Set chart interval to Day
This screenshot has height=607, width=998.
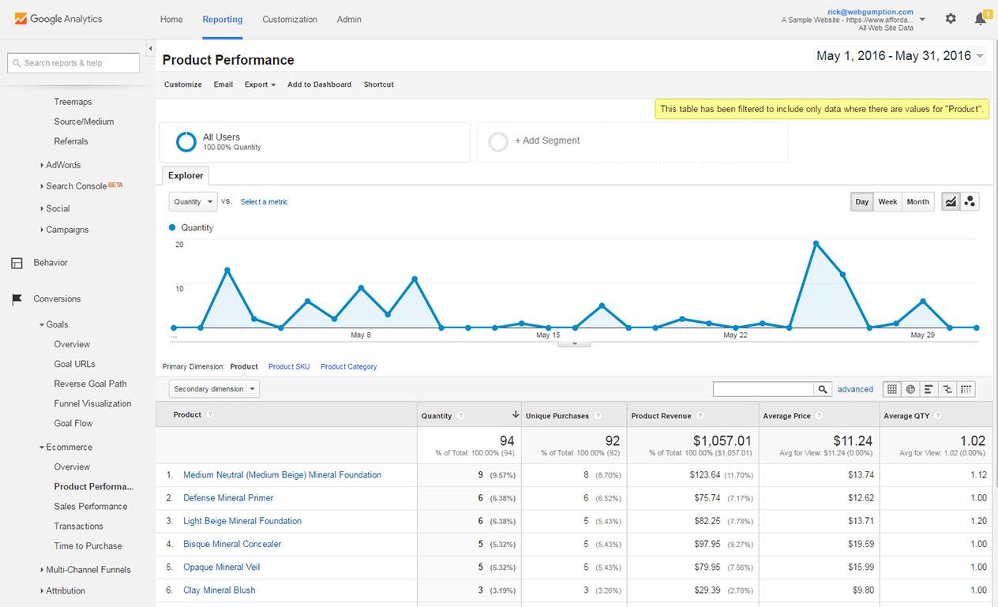pos(861,202)
